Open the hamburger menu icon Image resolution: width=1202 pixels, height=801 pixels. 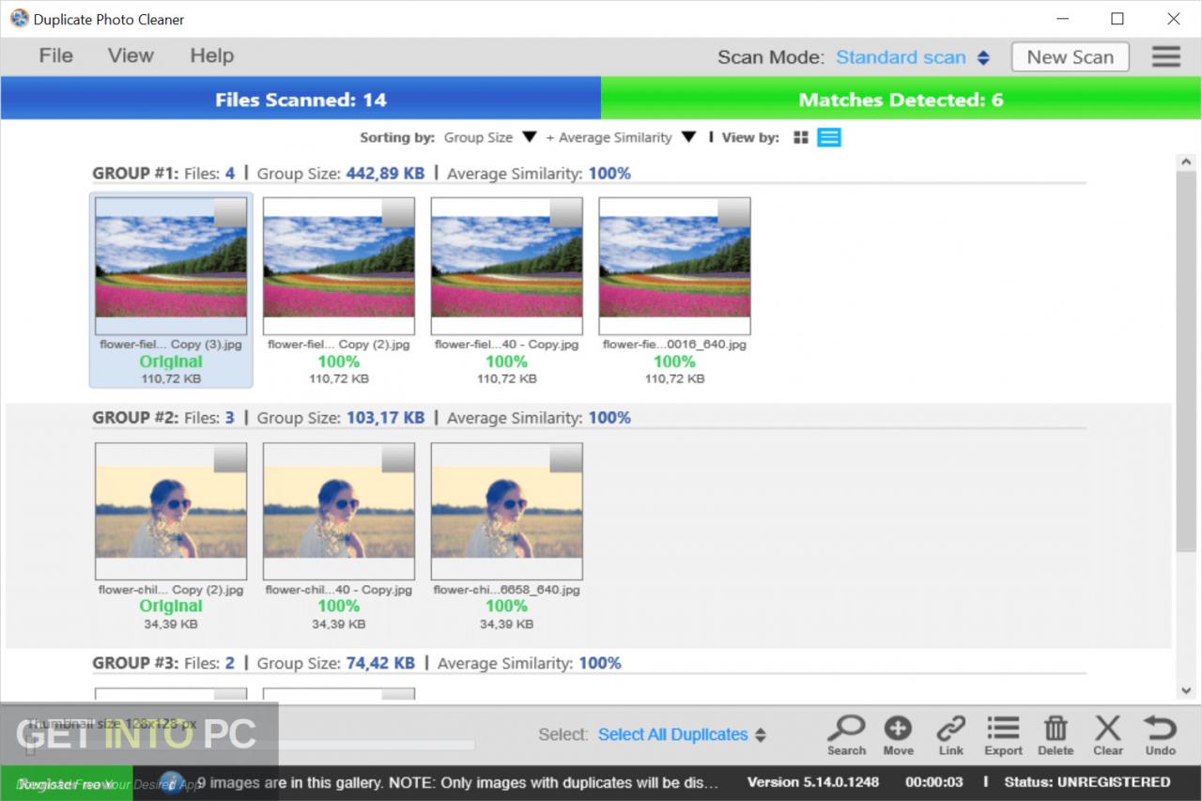pyautogui.click(x=1165, y=56)
